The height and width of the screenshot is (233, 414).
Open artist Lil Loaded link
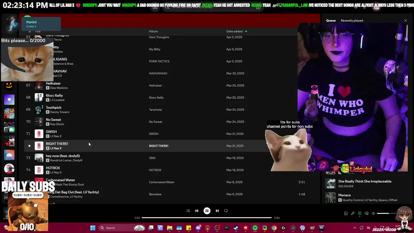point(57,100)
